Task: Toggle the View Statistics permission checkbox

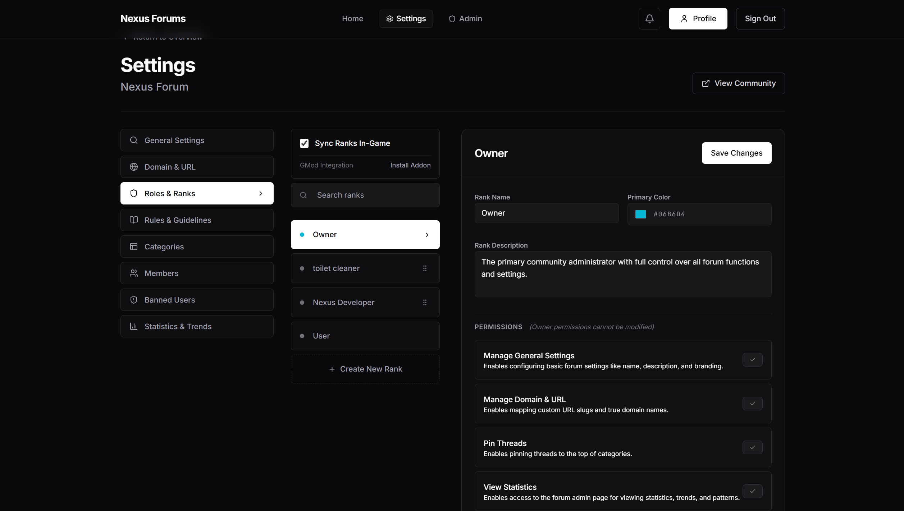Action: (x=752, y=491)
